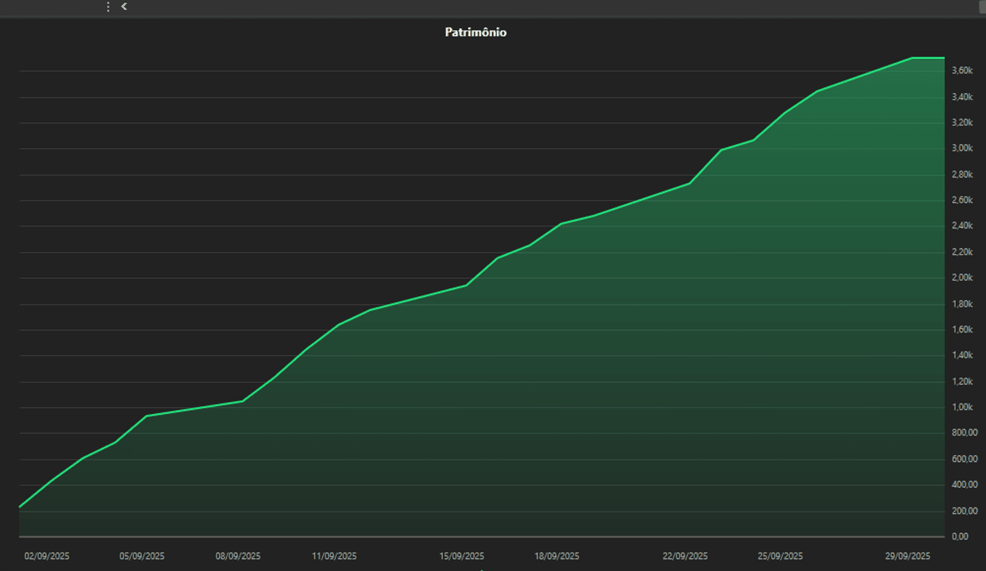Select the 15/09/2025 date label
Image resolution: width=986 pixels, height=571 pixels.
[462, 556]
